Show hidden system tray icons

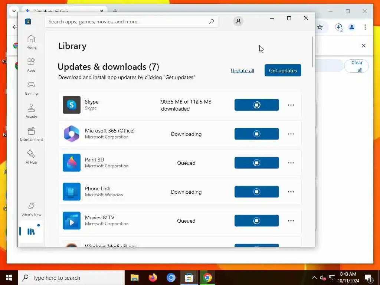tap(314, 278)
